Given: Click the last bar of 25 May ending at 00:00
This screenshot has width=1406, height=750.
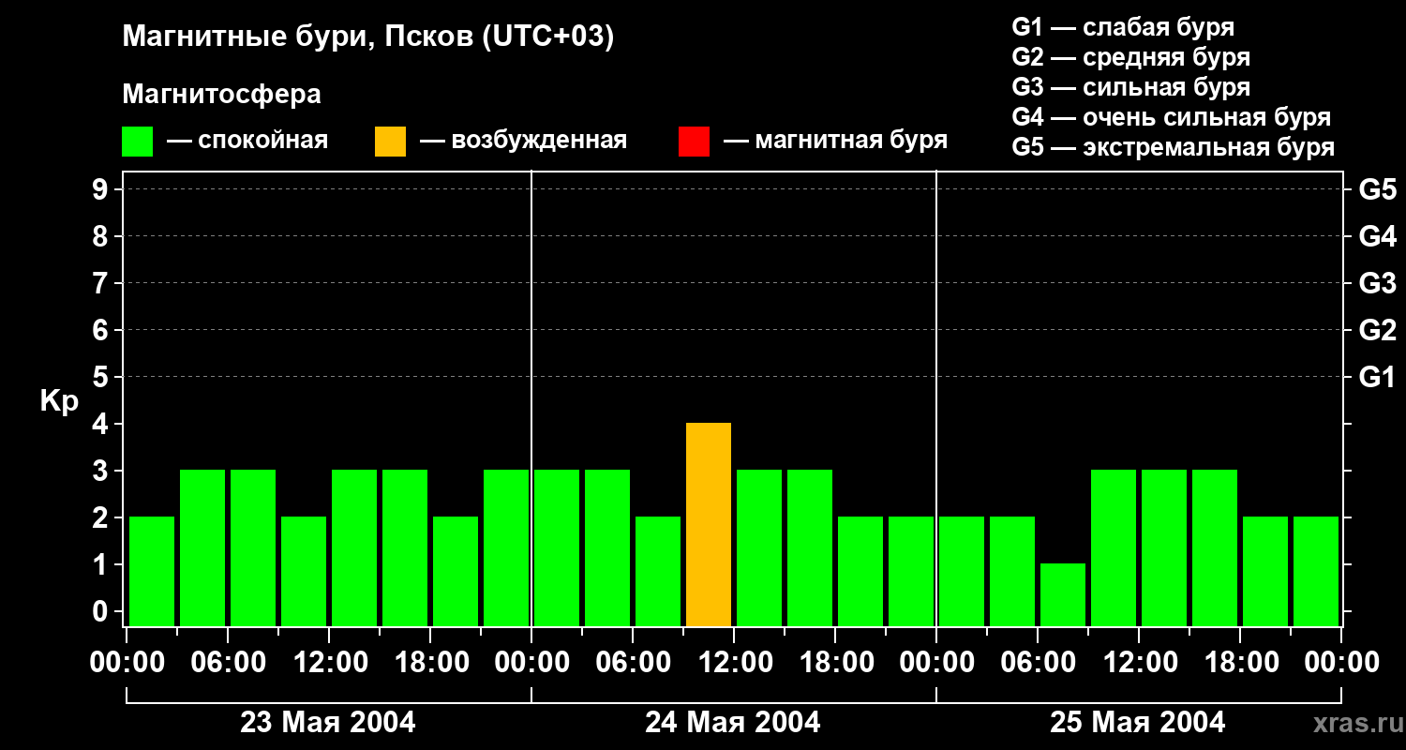Looking at the screenshot, I should (x=1316, y=572).
